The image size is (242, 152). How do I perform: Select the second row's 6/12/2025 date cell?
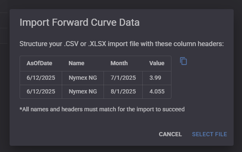41,92
